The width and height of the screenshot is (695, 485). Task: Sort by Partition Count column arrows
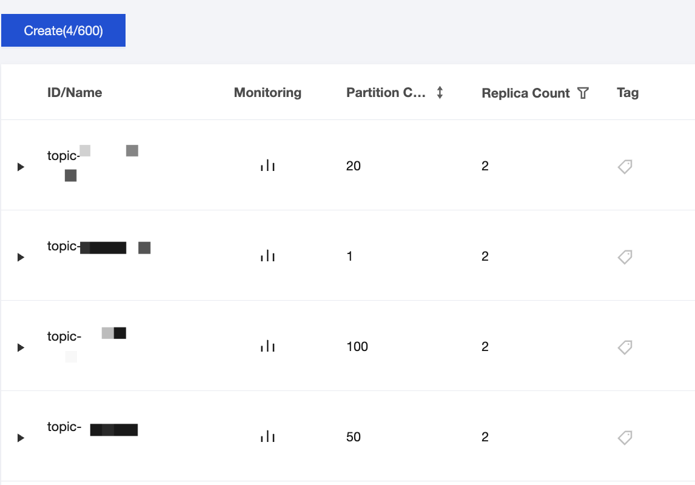pyautogui.click(x=440, y=93)
